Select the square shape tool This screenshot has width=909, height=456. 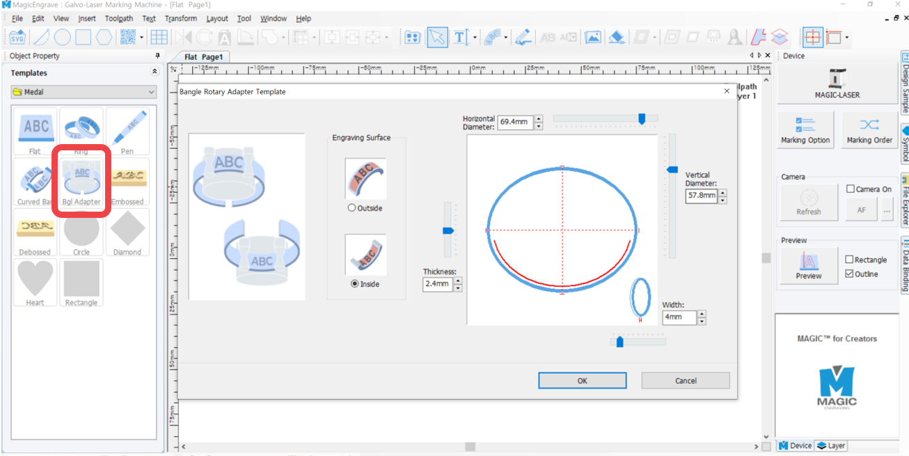(x=83, y=37)
